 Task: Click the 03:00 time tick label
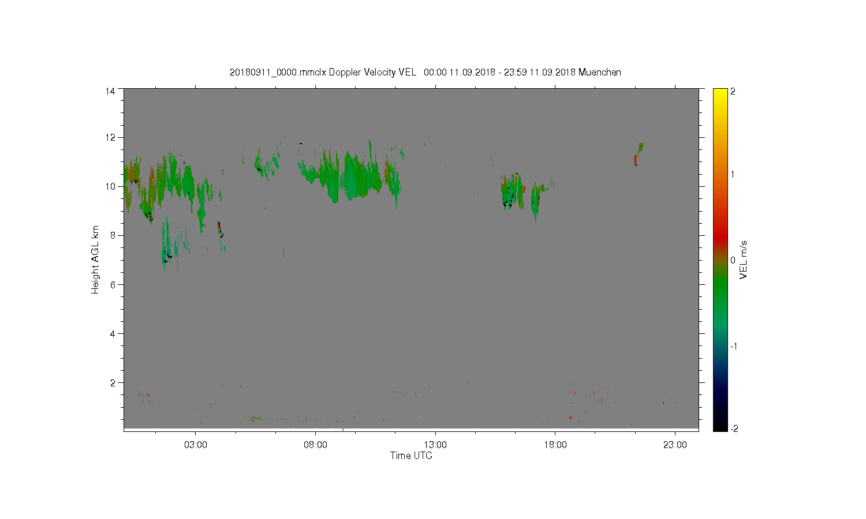click(x=196, y=445)
